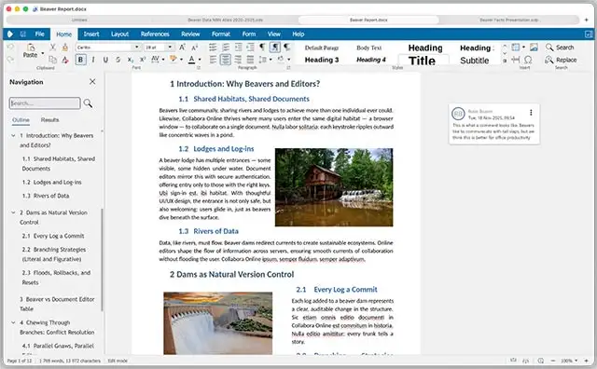Switch to the Insert tab

[x=91, y=34]
